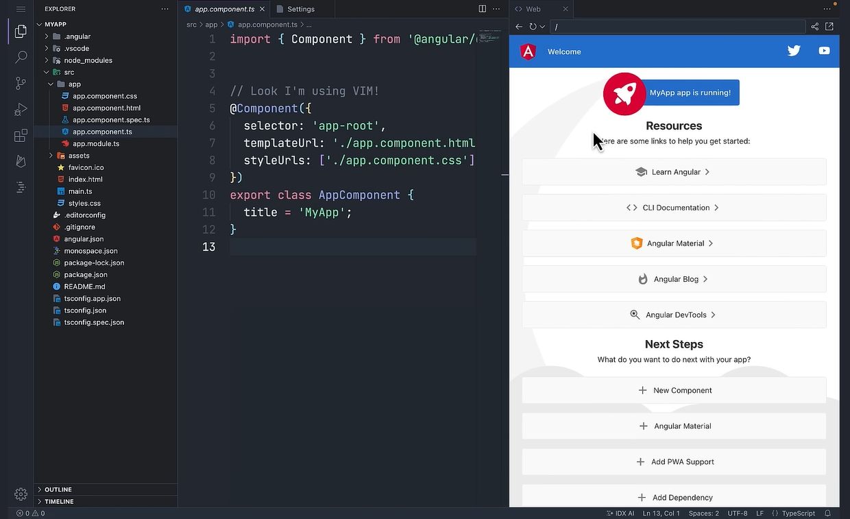Switch to the Settings tab
This screenshot has height=519, width=850.
coord(300,9)
